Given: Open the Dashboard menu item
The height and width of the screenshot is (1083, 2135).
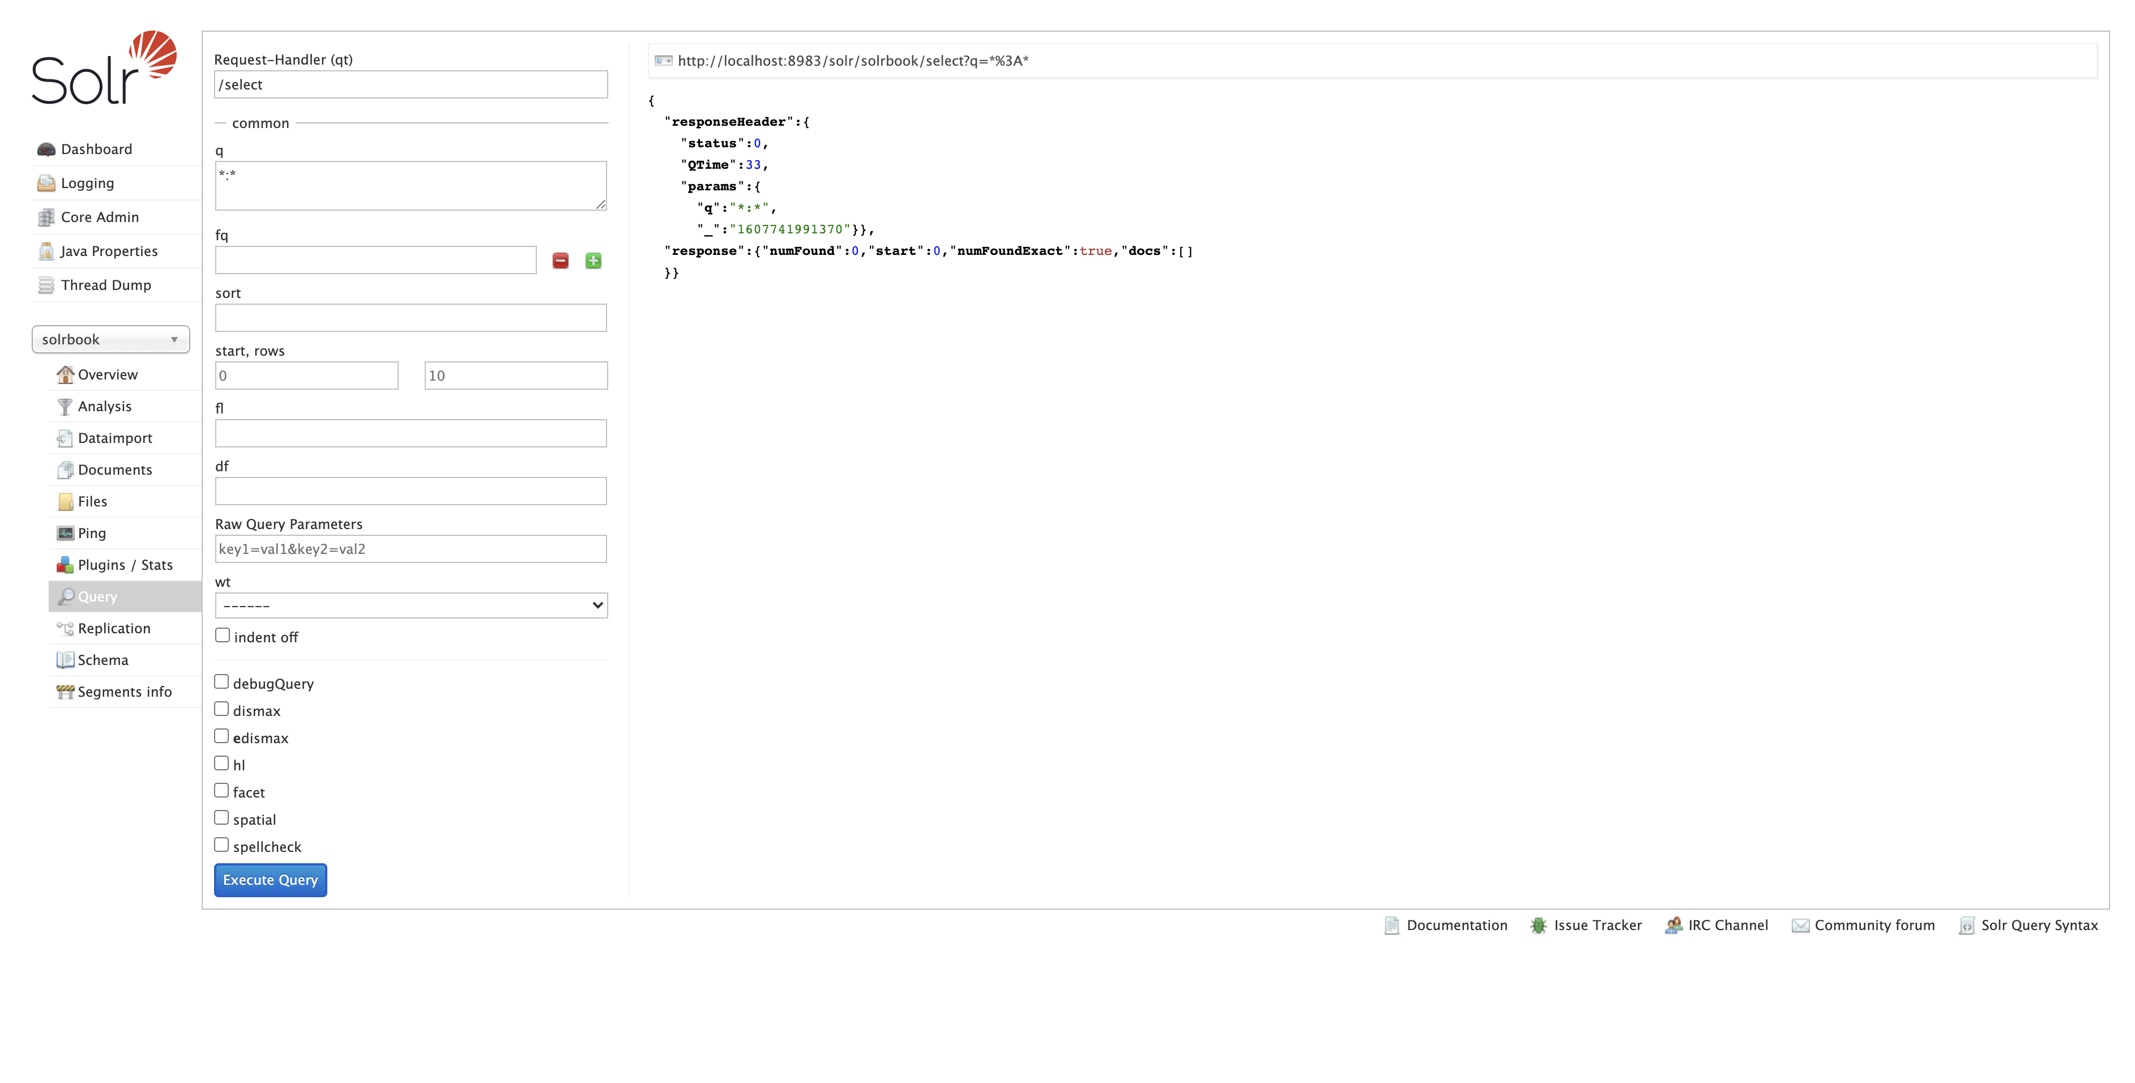Looking at the screenshot, I should pyautogui.click(x=116, y=150).
